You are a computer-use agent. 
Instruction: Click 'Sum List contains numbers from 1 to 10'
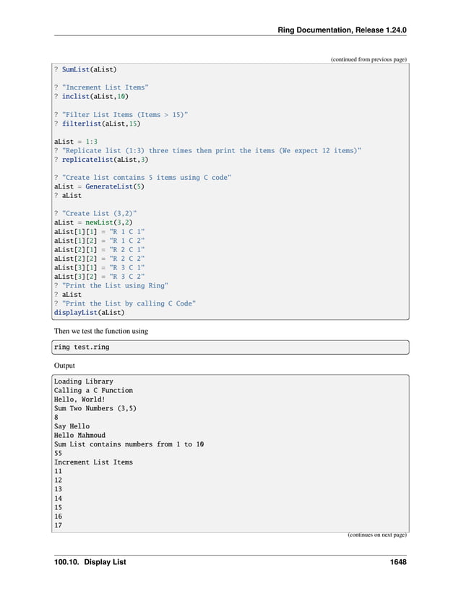[129, 444]
